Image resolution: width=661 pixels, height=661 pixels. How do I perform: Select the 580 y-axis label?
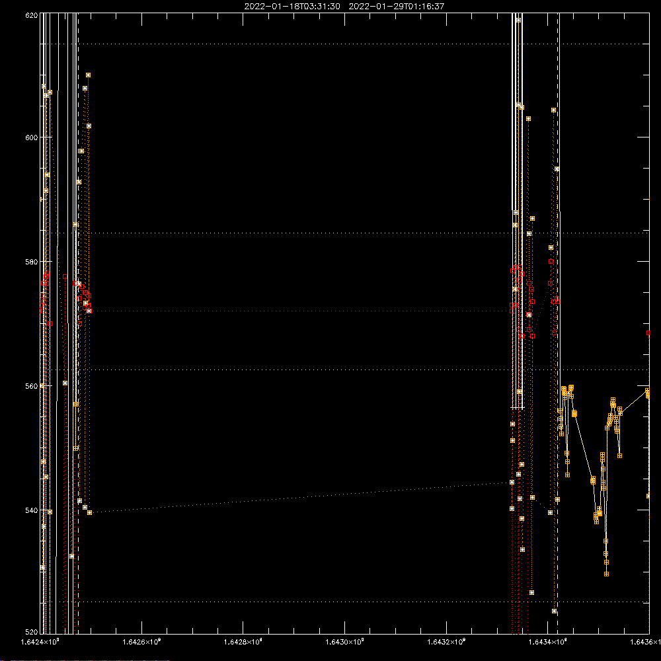click(32, 262)
